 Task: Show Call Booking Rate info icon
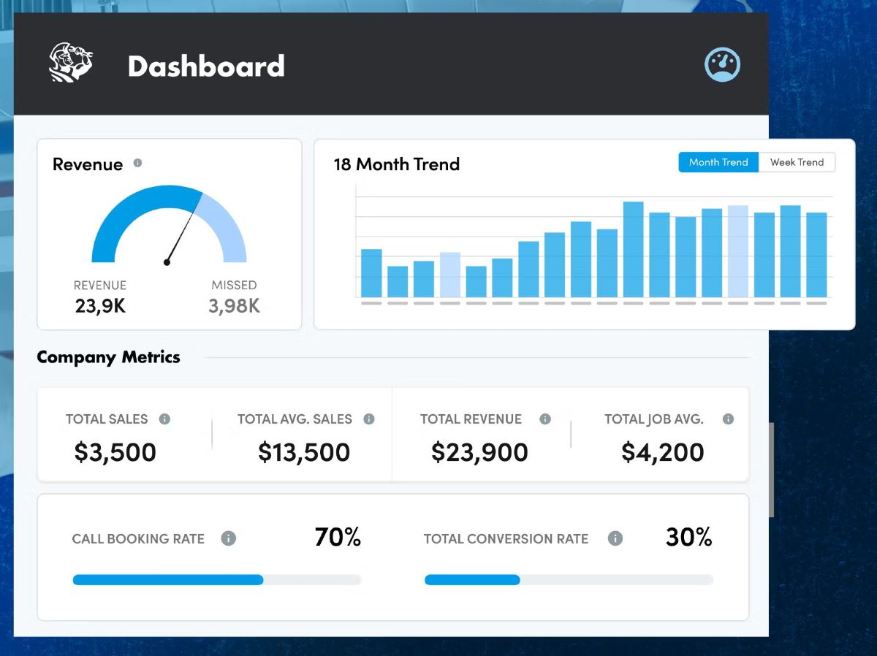229,539
